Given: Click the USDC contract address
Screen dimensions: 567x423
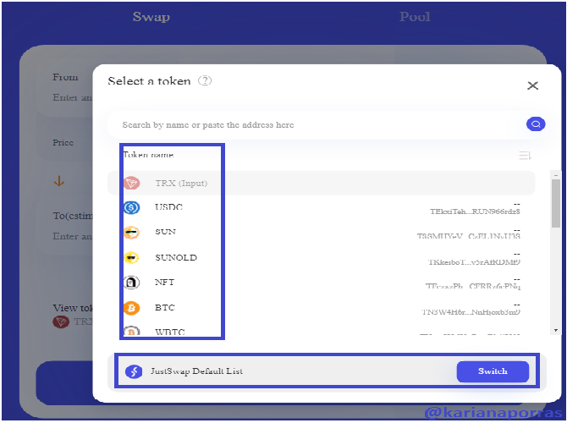Looking at the screenshot, I should 475,211.
